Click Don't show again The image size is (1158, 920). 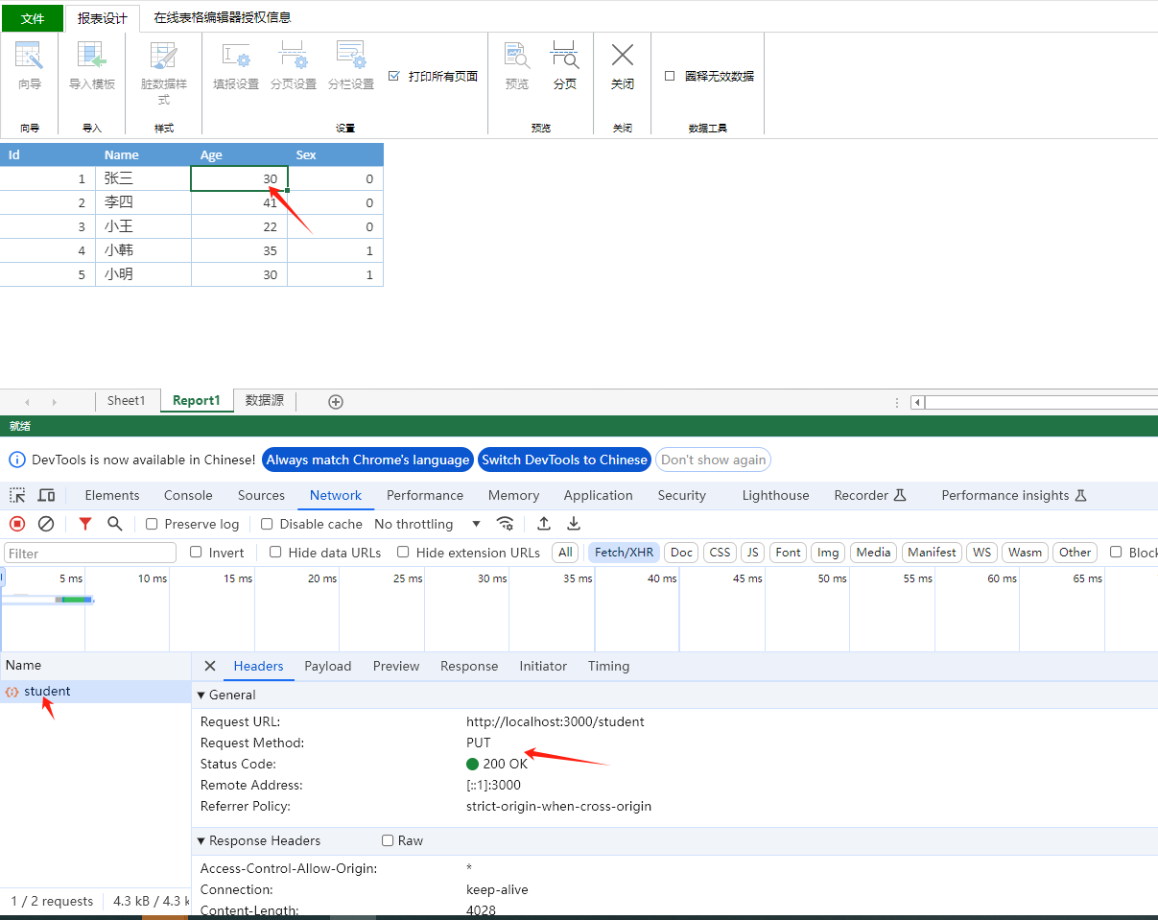[x=714, y=460]
